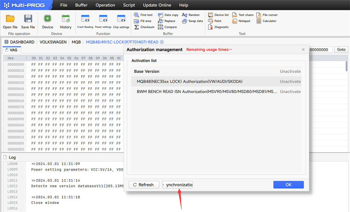Launch the Paint tool
The image size is (350, 212).
coord(215,21)
